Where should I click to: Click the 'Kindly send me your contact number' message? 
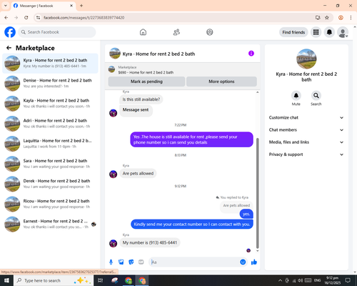tap(192, 224)
